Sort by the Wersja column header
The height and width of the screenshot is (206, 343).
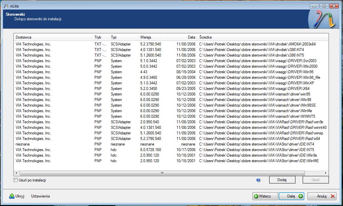click(x=153, y=37)
